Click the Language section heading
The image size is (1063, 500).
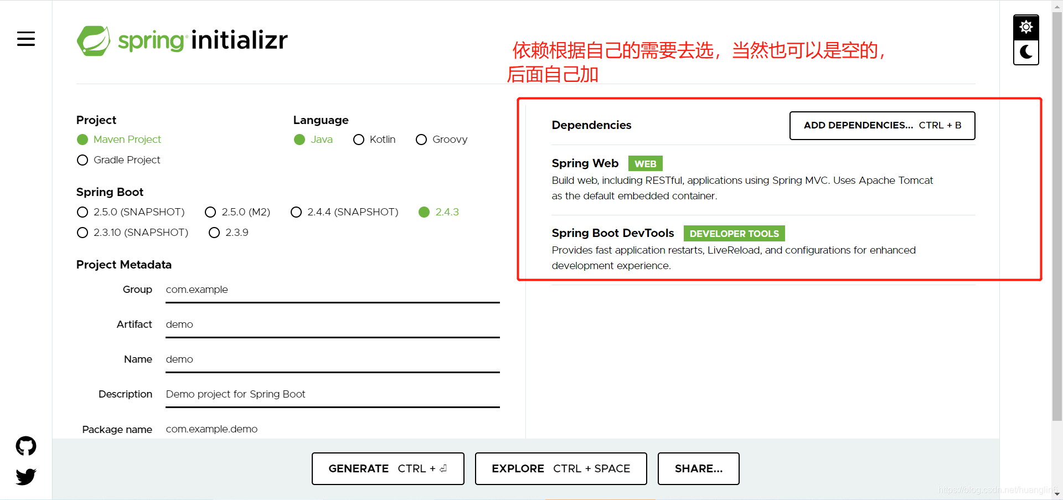pyautogui.click(x=321, y=120)
